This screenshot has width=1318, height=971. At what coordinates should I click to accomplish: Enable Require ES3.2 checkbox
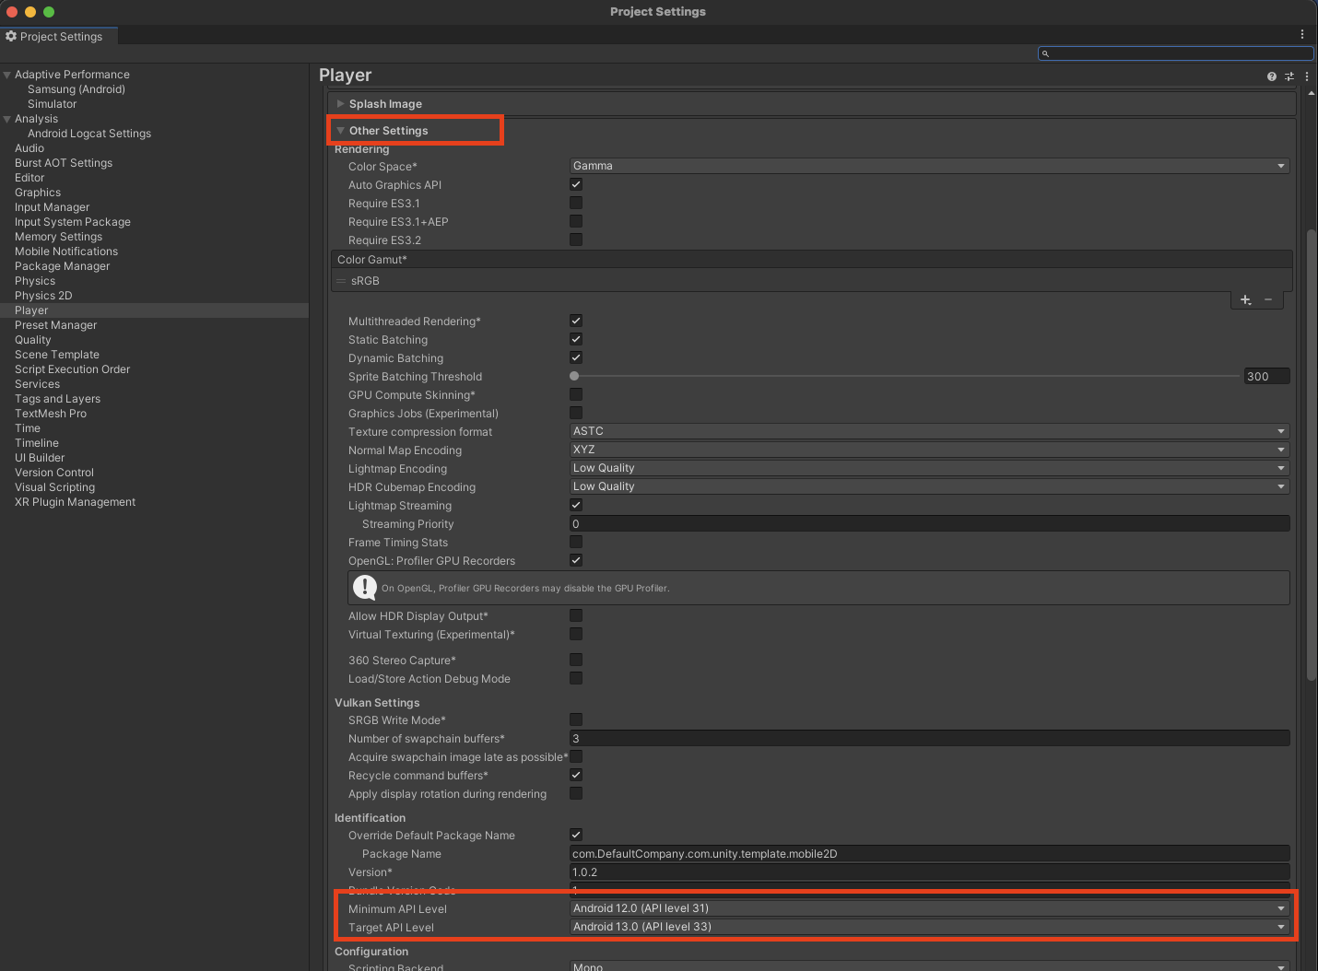point(576,240)
